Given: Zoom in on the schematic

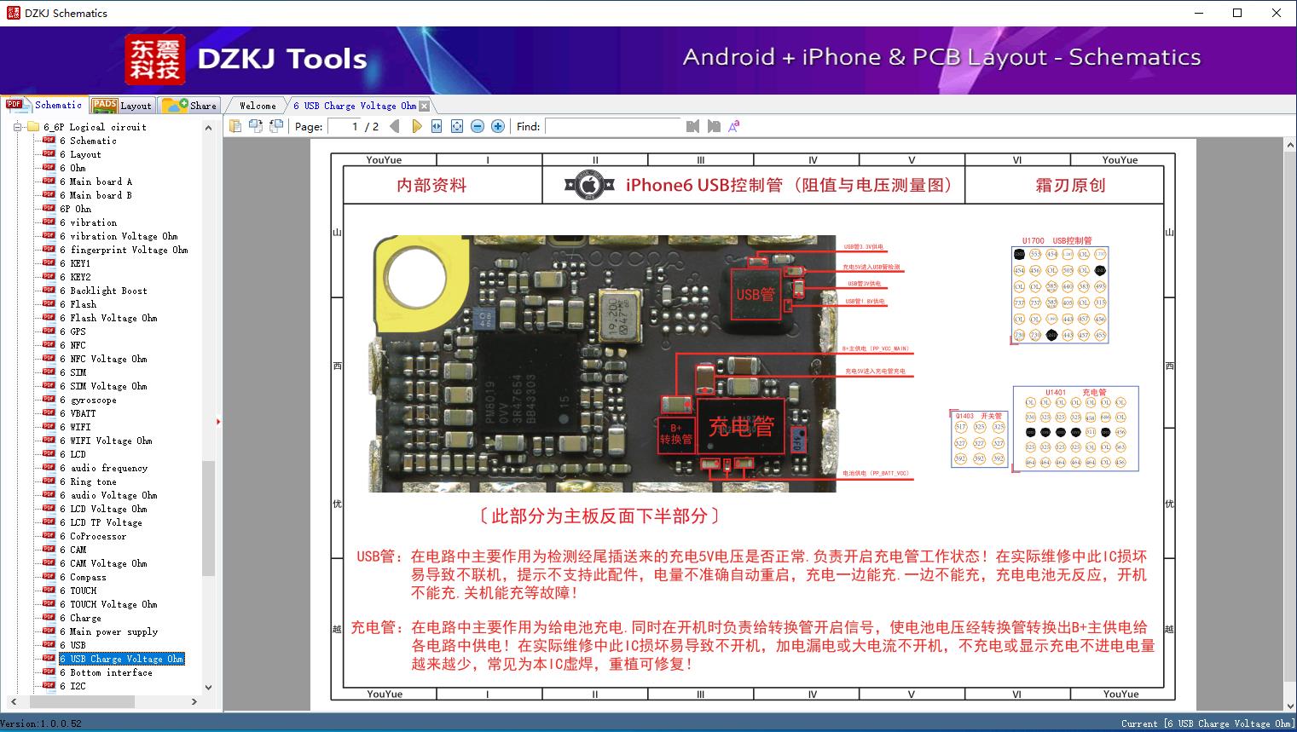Looking at the screenshot, I should 498,126.
